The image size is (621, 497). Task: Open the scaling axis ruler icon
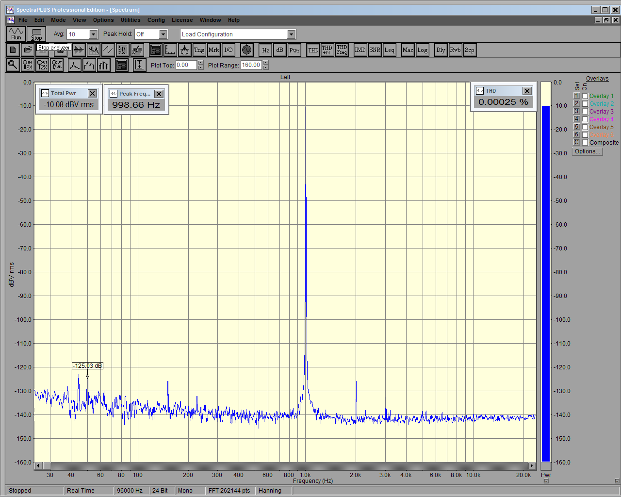pyautogui.click(x=170, y=50)
